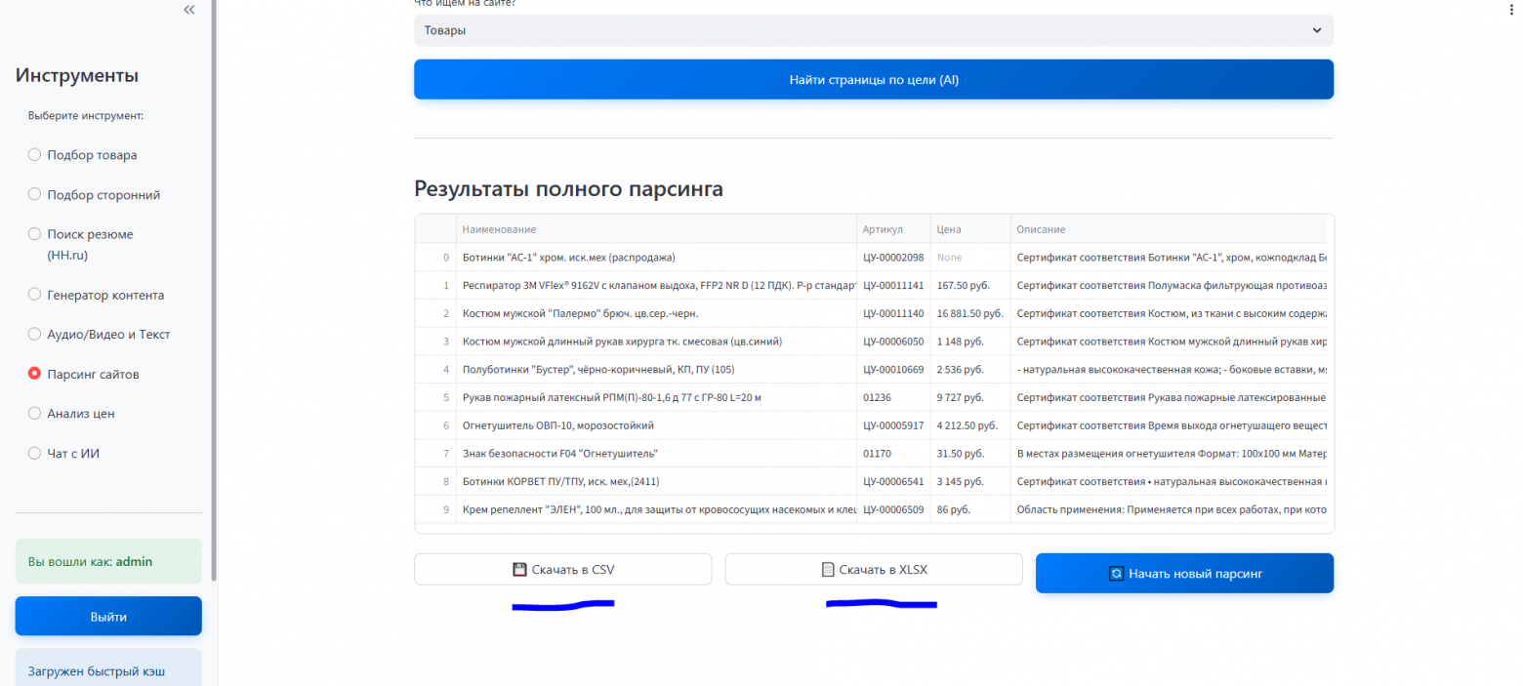Log out using the 'Выйти' button
This screenshot has width=1523, height=686.
[x=108, y=617]
